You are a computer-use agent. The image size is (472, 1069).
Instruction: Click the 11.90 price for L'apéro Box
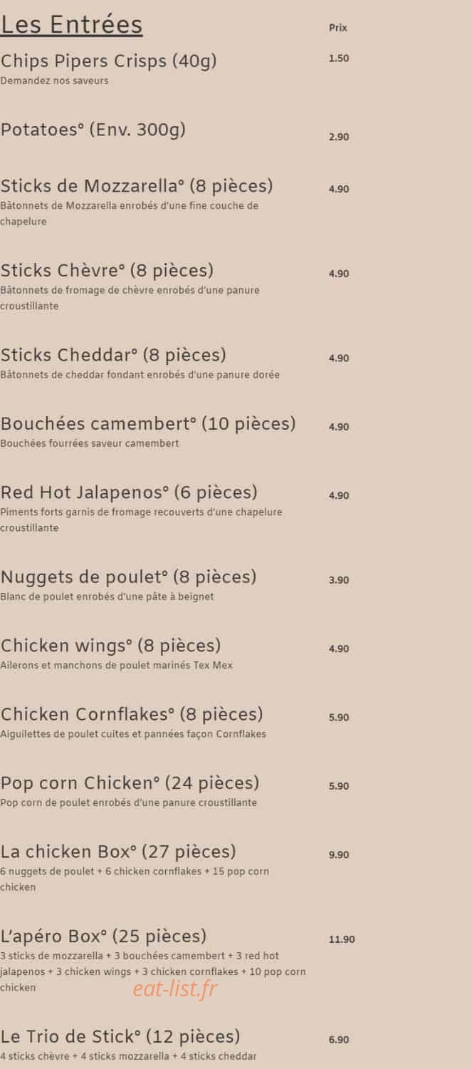point(342,939)
